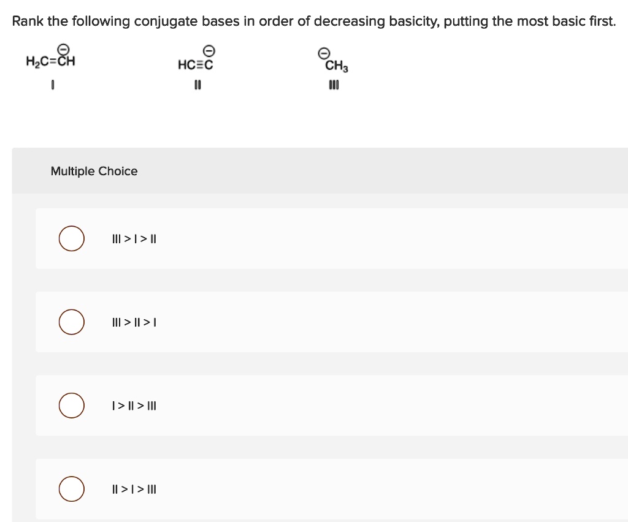
Task: Click the answer text III > II > I
Action: pyautogui.click(x=134, y=322)
